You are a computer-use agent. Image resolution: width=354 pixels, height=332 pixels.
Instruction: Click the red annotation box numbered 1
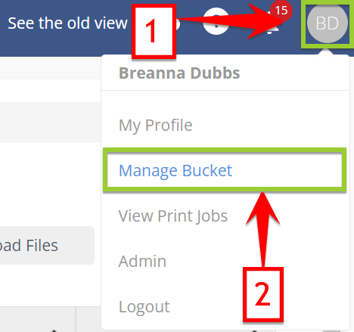pyautogui.click(x=154, y=32)
